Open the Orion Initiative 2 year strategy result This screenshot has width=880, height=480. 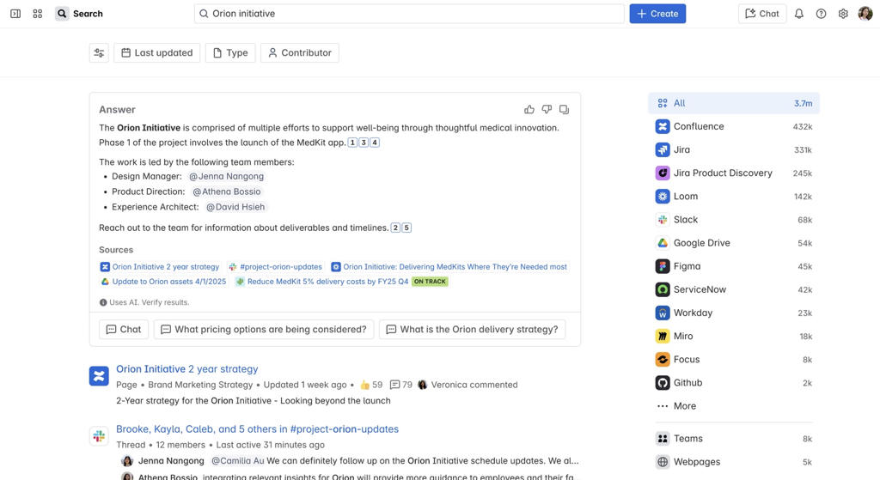pos(186,369)
